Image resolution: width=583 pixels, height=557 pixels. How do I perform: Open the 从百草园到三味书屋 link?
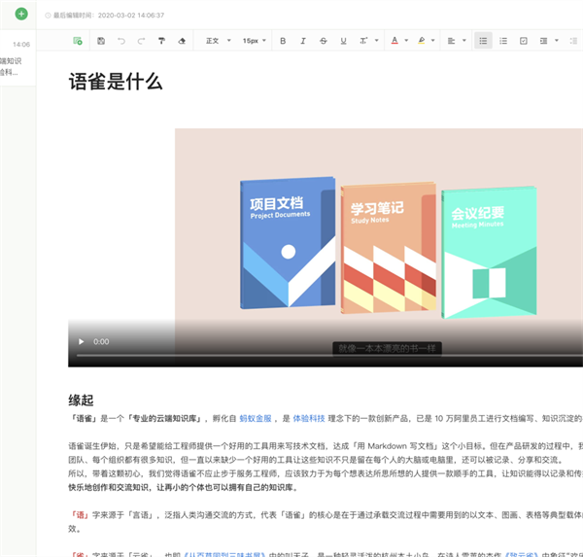pos(224,554)
